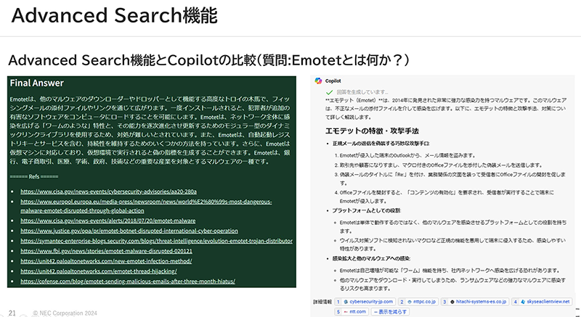Click the Copilot name label

pyautogui.click(x=333, y=81)
